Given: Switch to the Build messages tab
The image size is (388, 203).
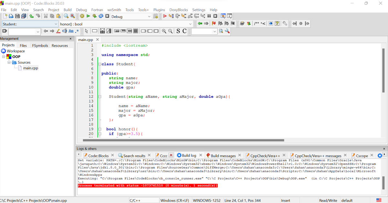Looking at the screenshot, I should (223, 156).
